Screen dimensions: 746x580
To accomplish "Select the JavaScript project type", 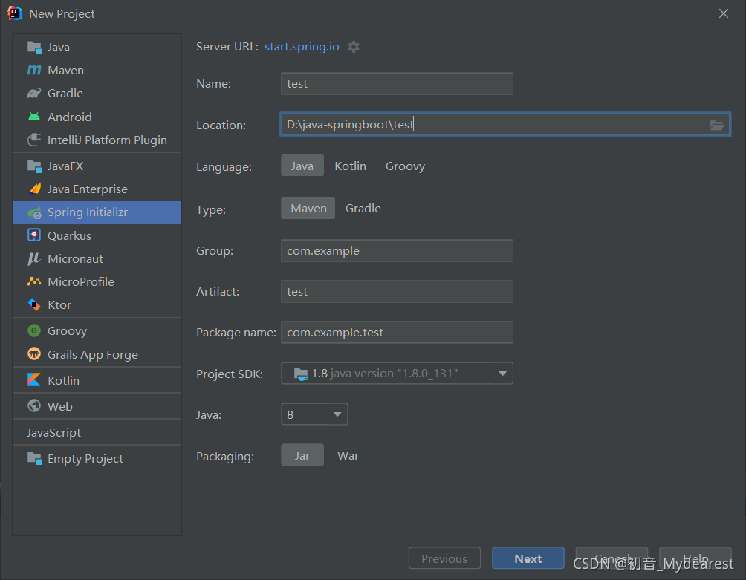I will click(x=53, y=432).
